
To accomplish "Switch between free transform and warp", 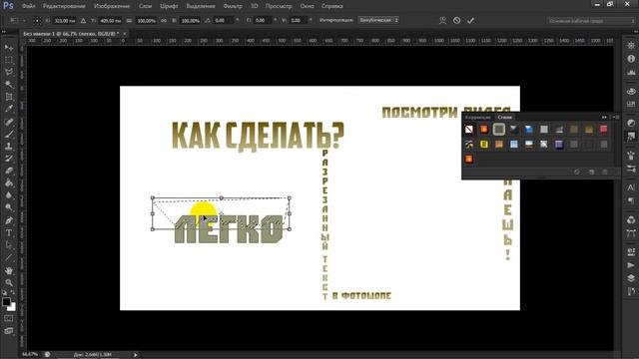I will click(x=442, y=20).
